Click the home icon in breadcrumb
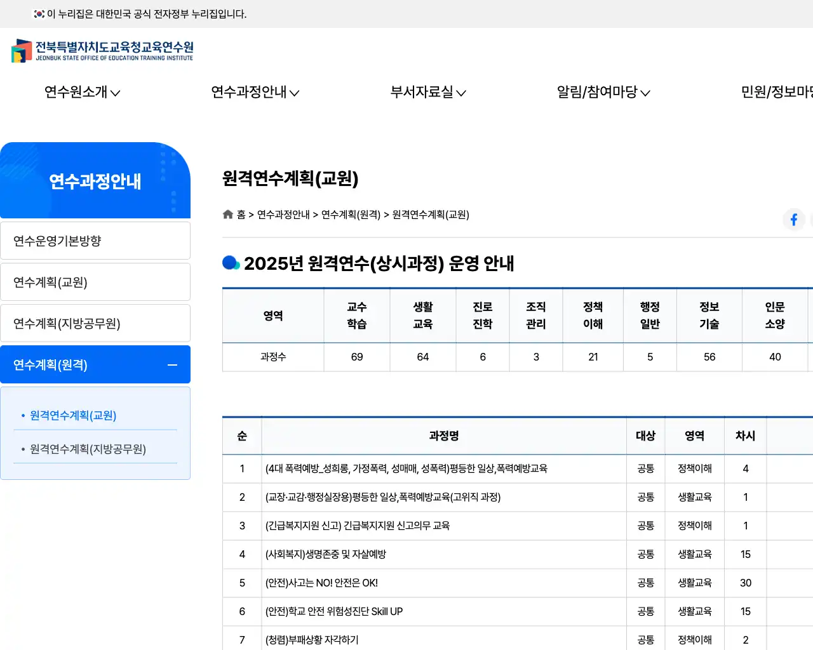This screenshot has width=813, height=650. click(x=228, y=215)
